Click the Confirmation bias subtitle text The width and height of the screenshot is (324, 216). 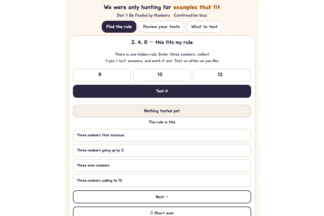(190, 15)
